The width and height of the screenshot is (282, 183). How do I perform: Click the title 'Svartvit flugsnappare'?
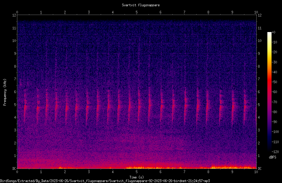click(141, 5)
